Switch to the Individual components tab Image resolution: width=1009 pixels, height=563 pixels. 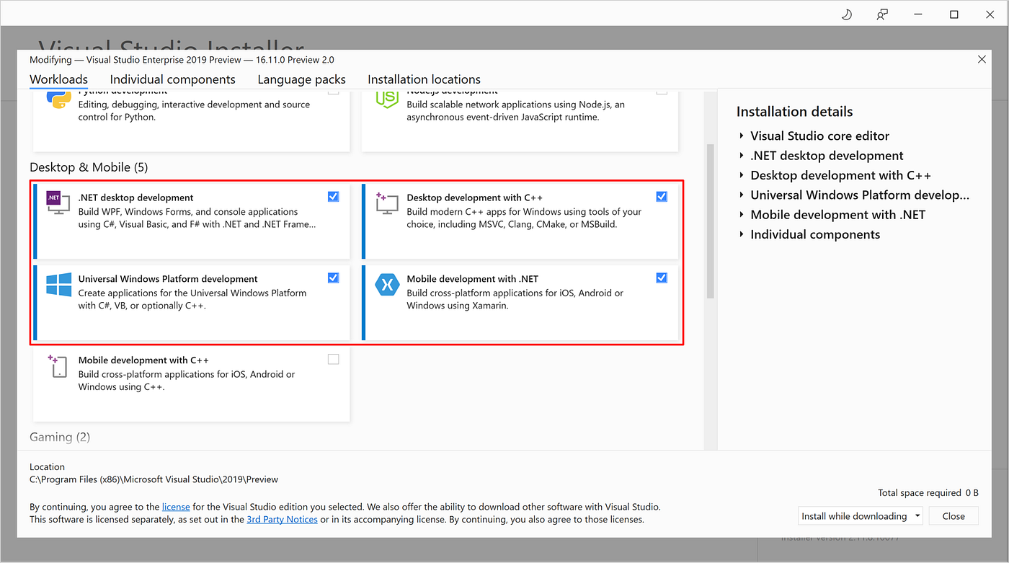tap(172, 79)
